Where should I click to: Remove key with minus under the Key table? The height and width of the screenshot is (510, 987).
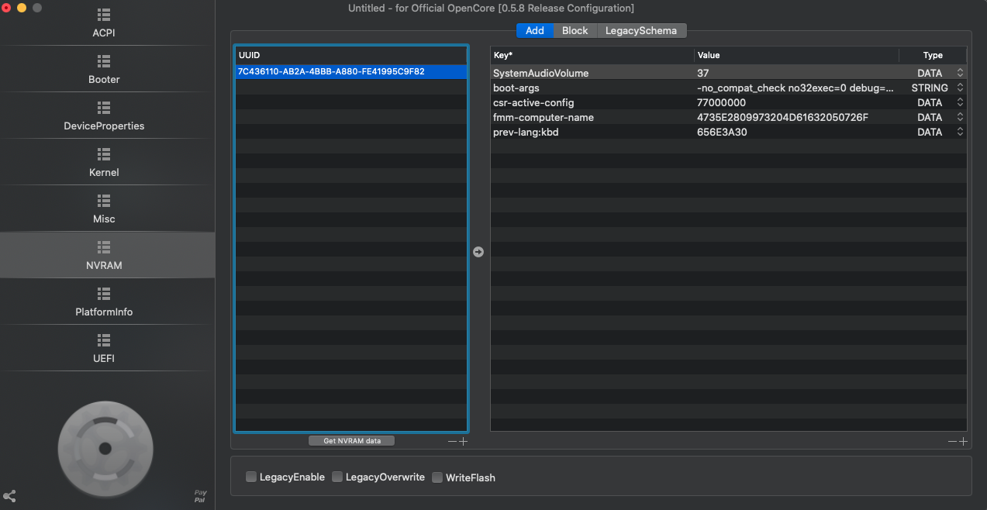952,442
